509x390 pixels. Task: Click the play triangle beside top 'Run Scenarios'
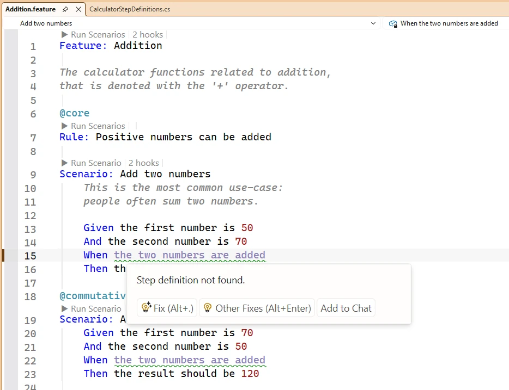point(64,35)
